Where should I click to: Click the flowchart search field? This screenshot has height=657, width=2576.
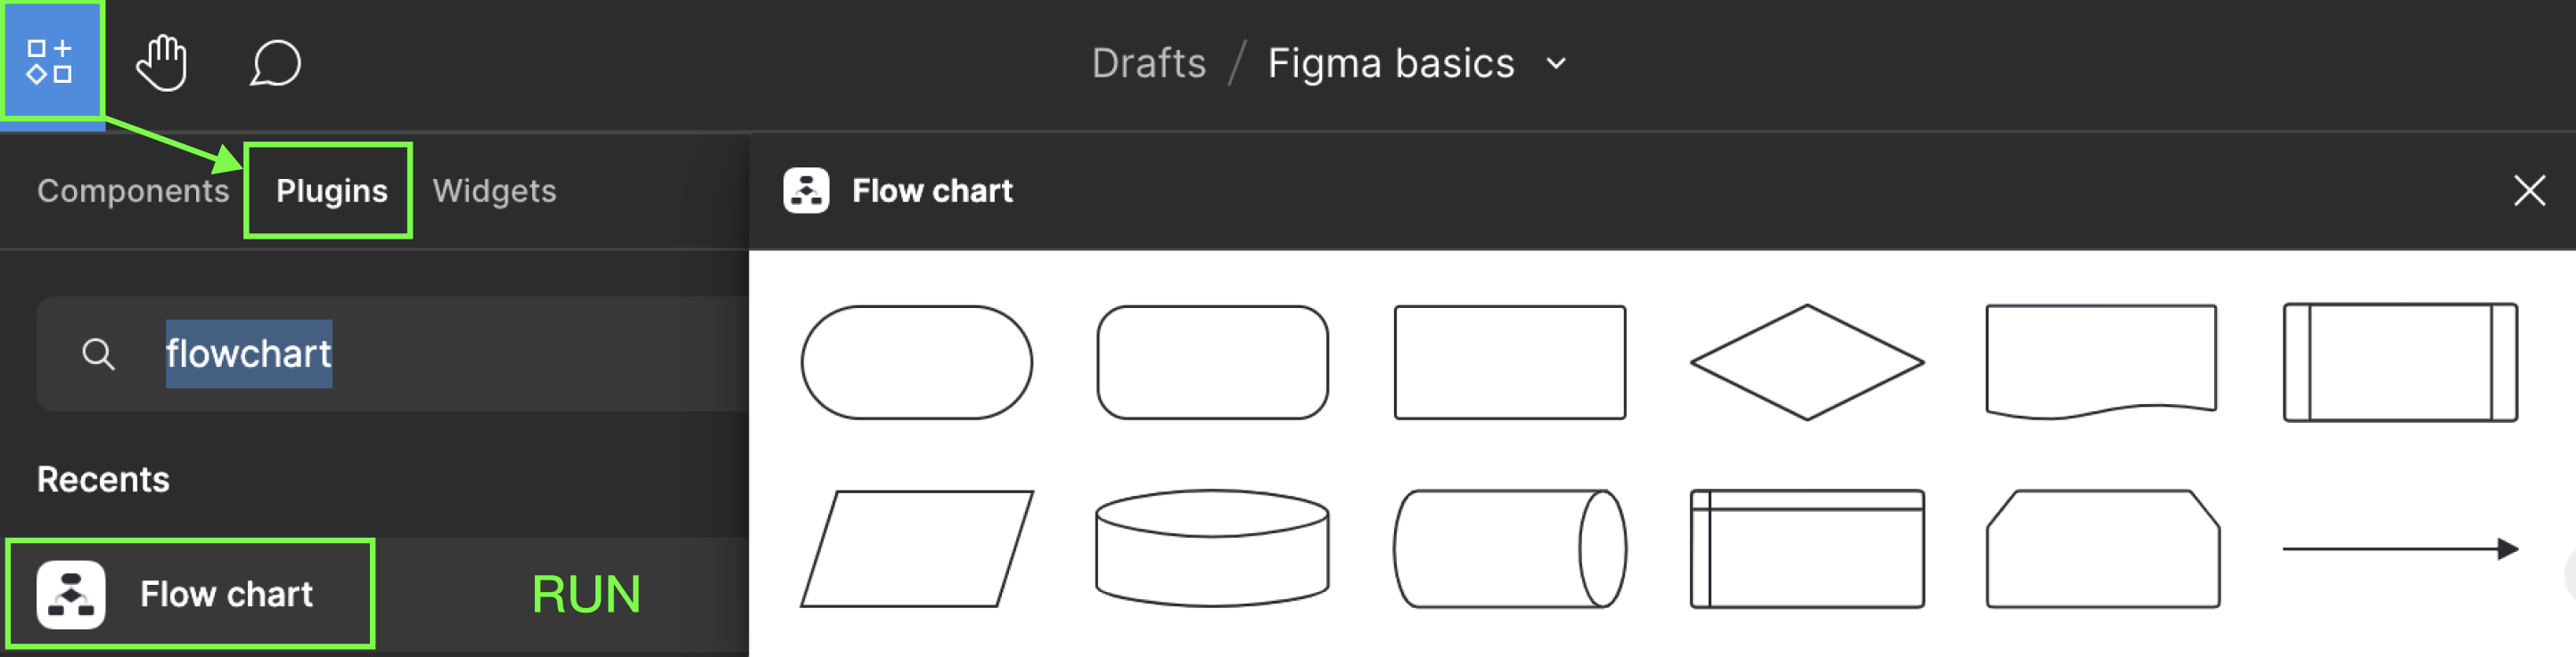coord(392,353)
